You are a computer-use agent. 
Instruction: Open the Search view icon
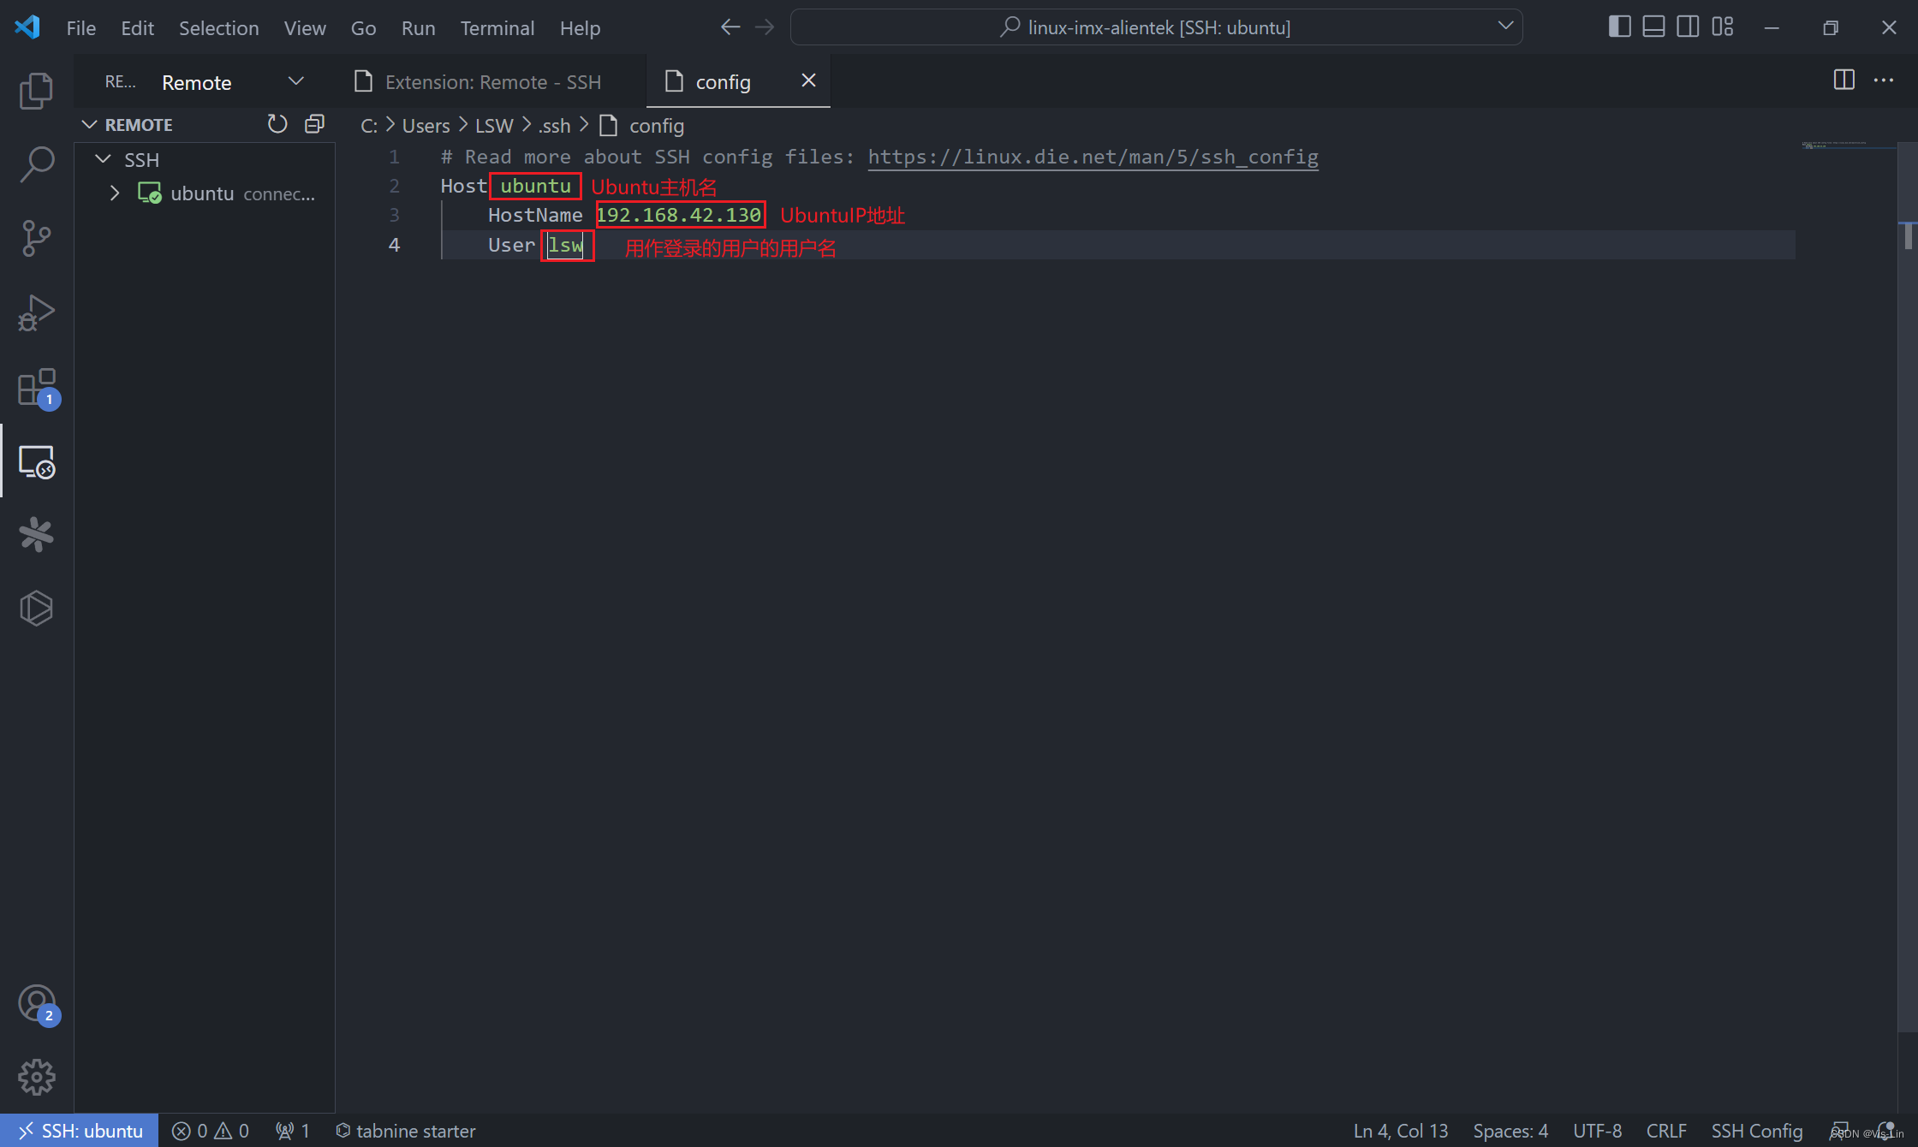[36, 163]
